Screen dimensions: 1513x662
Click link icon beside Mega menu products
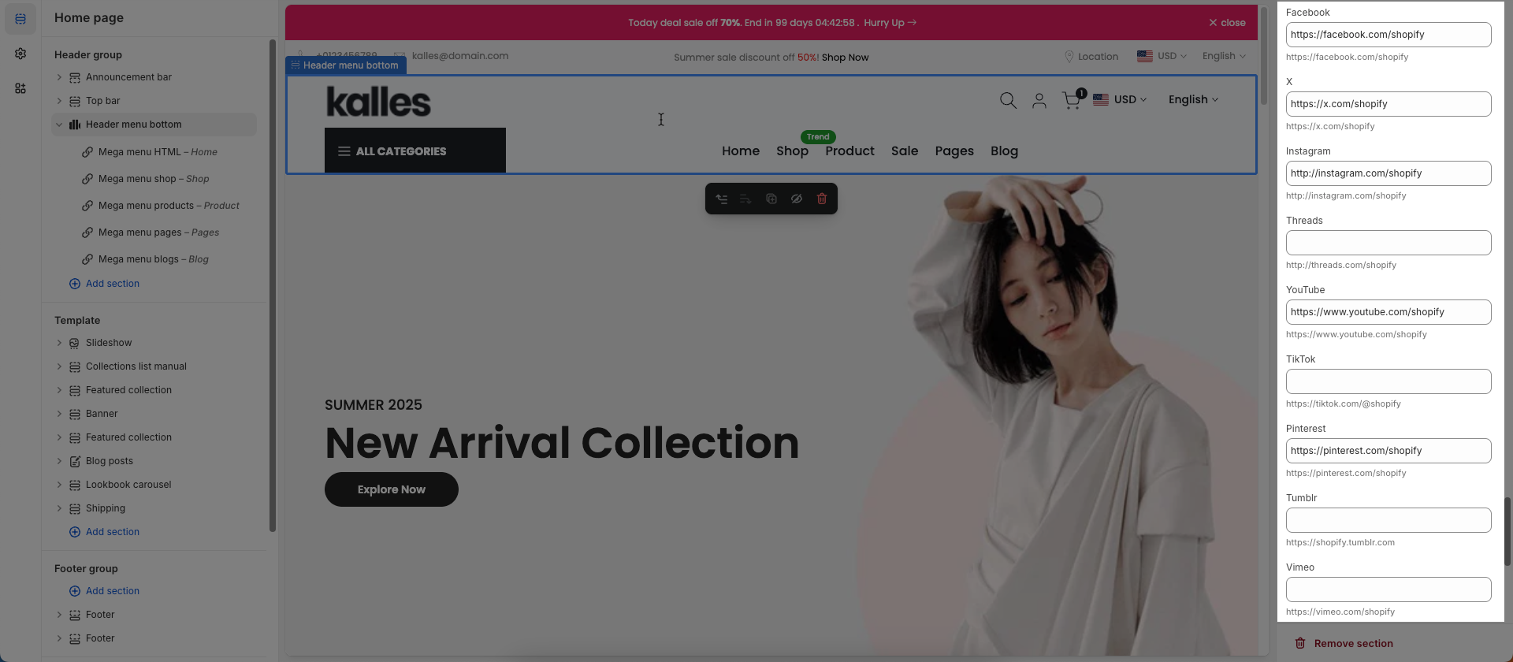coord(87,206)
